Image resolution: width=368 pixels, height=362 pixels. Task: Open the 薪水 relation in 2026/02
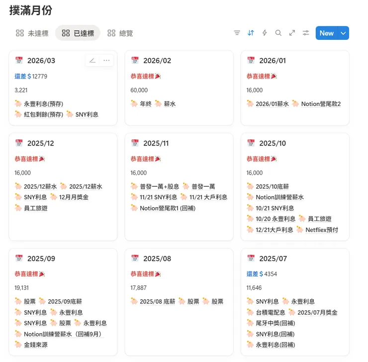(170, 104)
